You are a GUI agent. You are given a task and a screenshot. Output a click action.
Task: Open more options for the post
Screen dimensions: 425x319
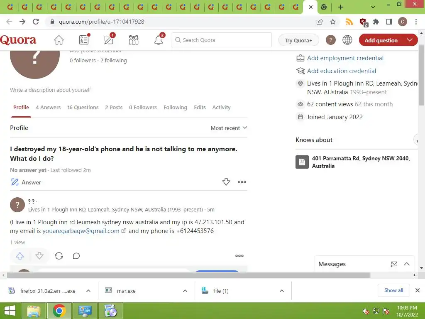(x=239, y=256)
